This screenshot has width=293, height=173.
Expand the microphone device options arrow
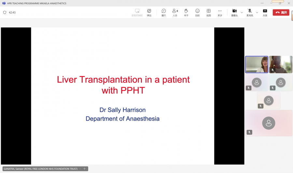pos(257,12)
